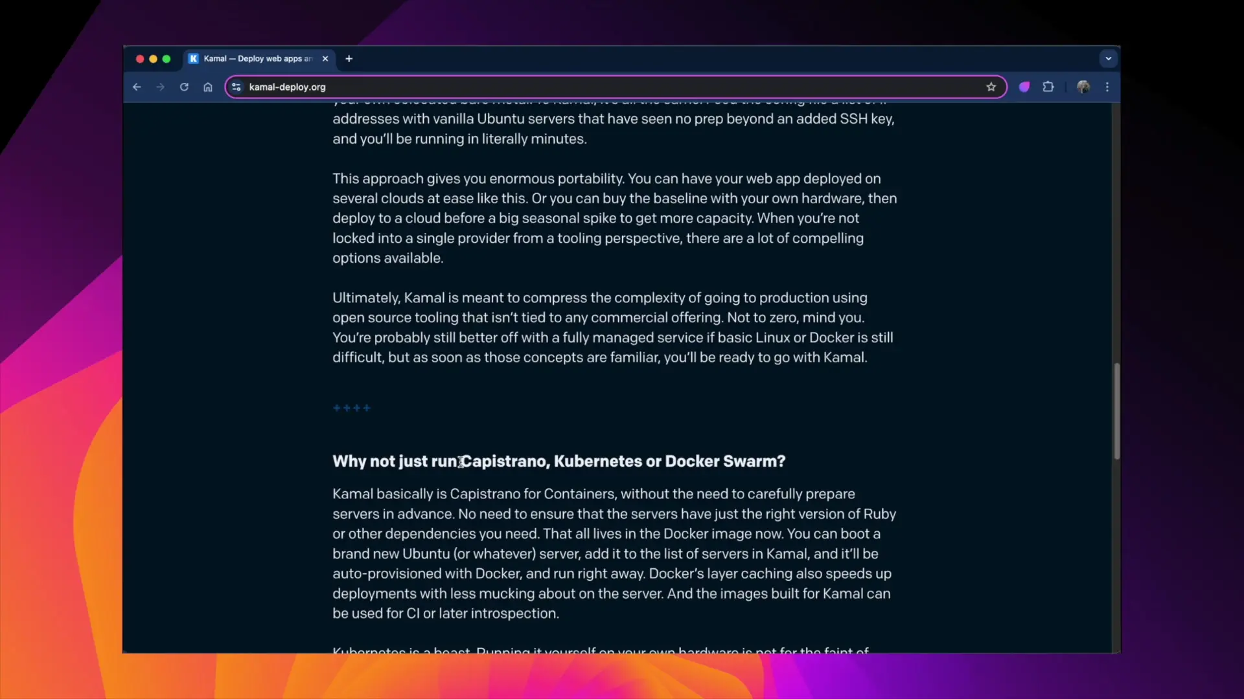Click paragraph starting "This approach gives you enormous portability"
Viewport: 1244px width, 699px height.
pyautogui.click(x=615, y=218)
